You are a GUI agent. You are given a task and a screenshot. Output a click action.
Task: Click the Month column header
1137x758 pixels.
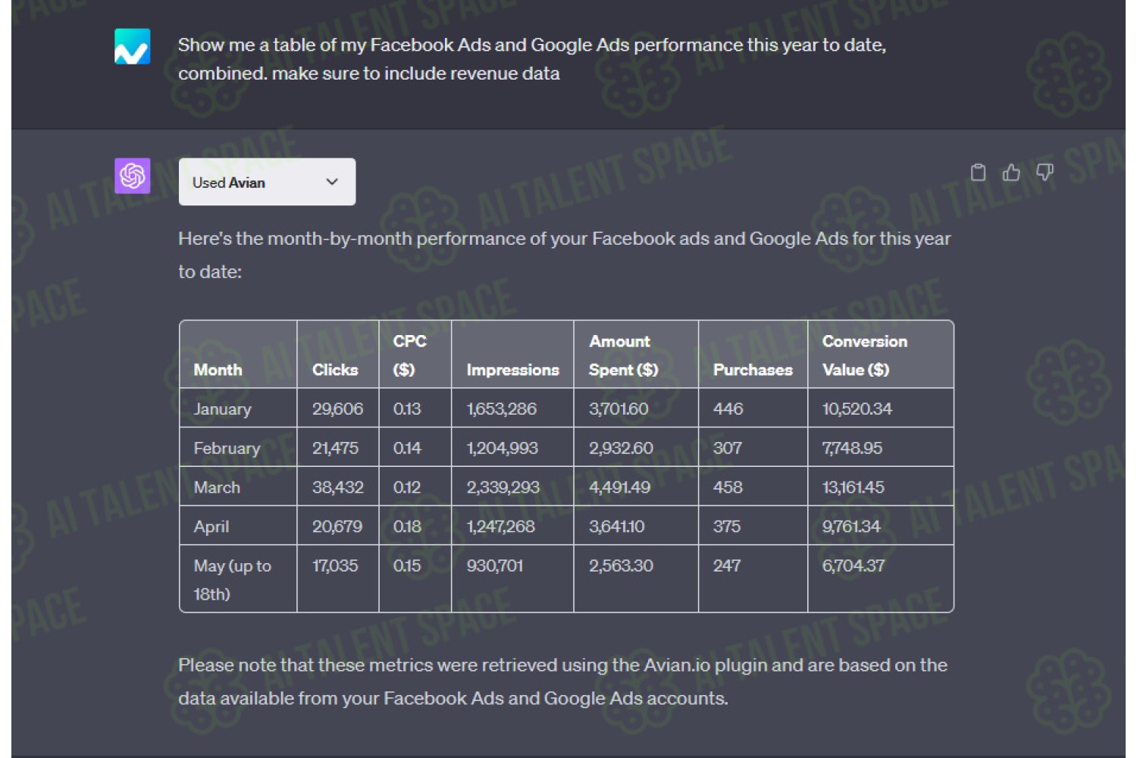(218, 370)
